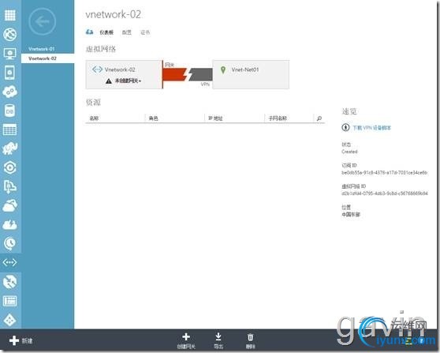The image size is (440, 353).
Task: Open Mobile Services phone icon in sidebar
Action: tap(9, 73)
